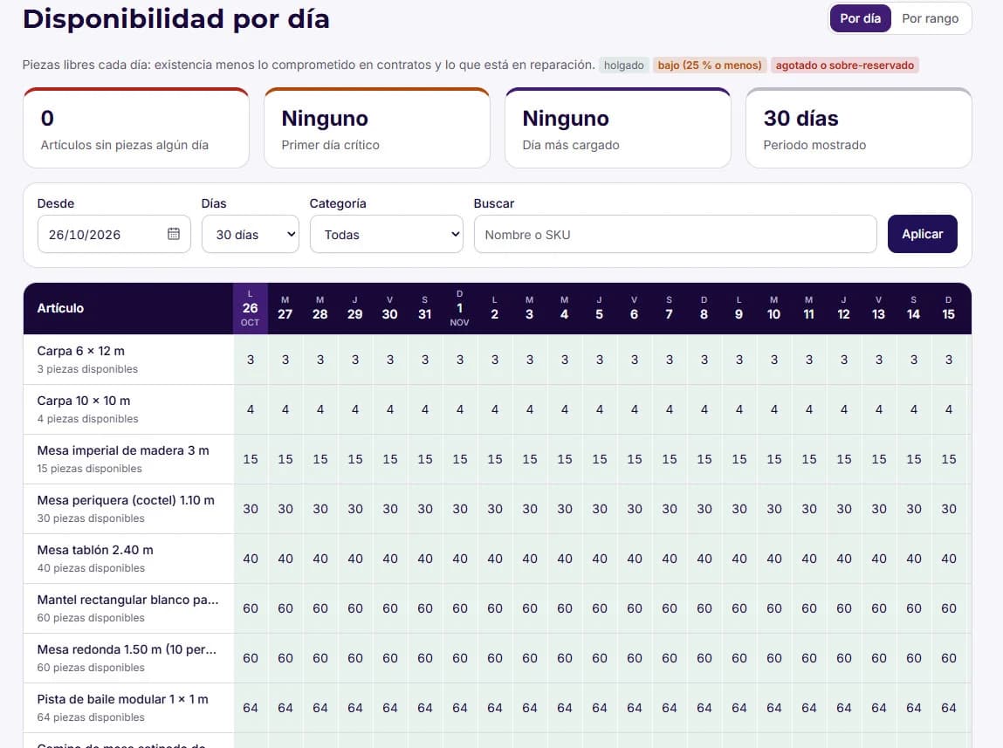Click the Mantel rectangular blanco row label
1003x748 pixels.
pos(128,608)
